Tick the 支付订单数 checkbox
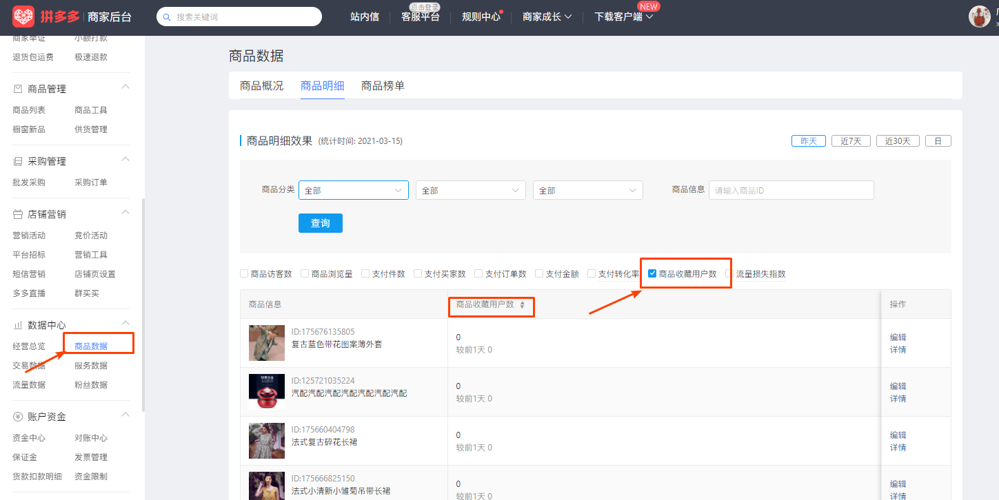999x500 pixels. (x=478, y=273)
